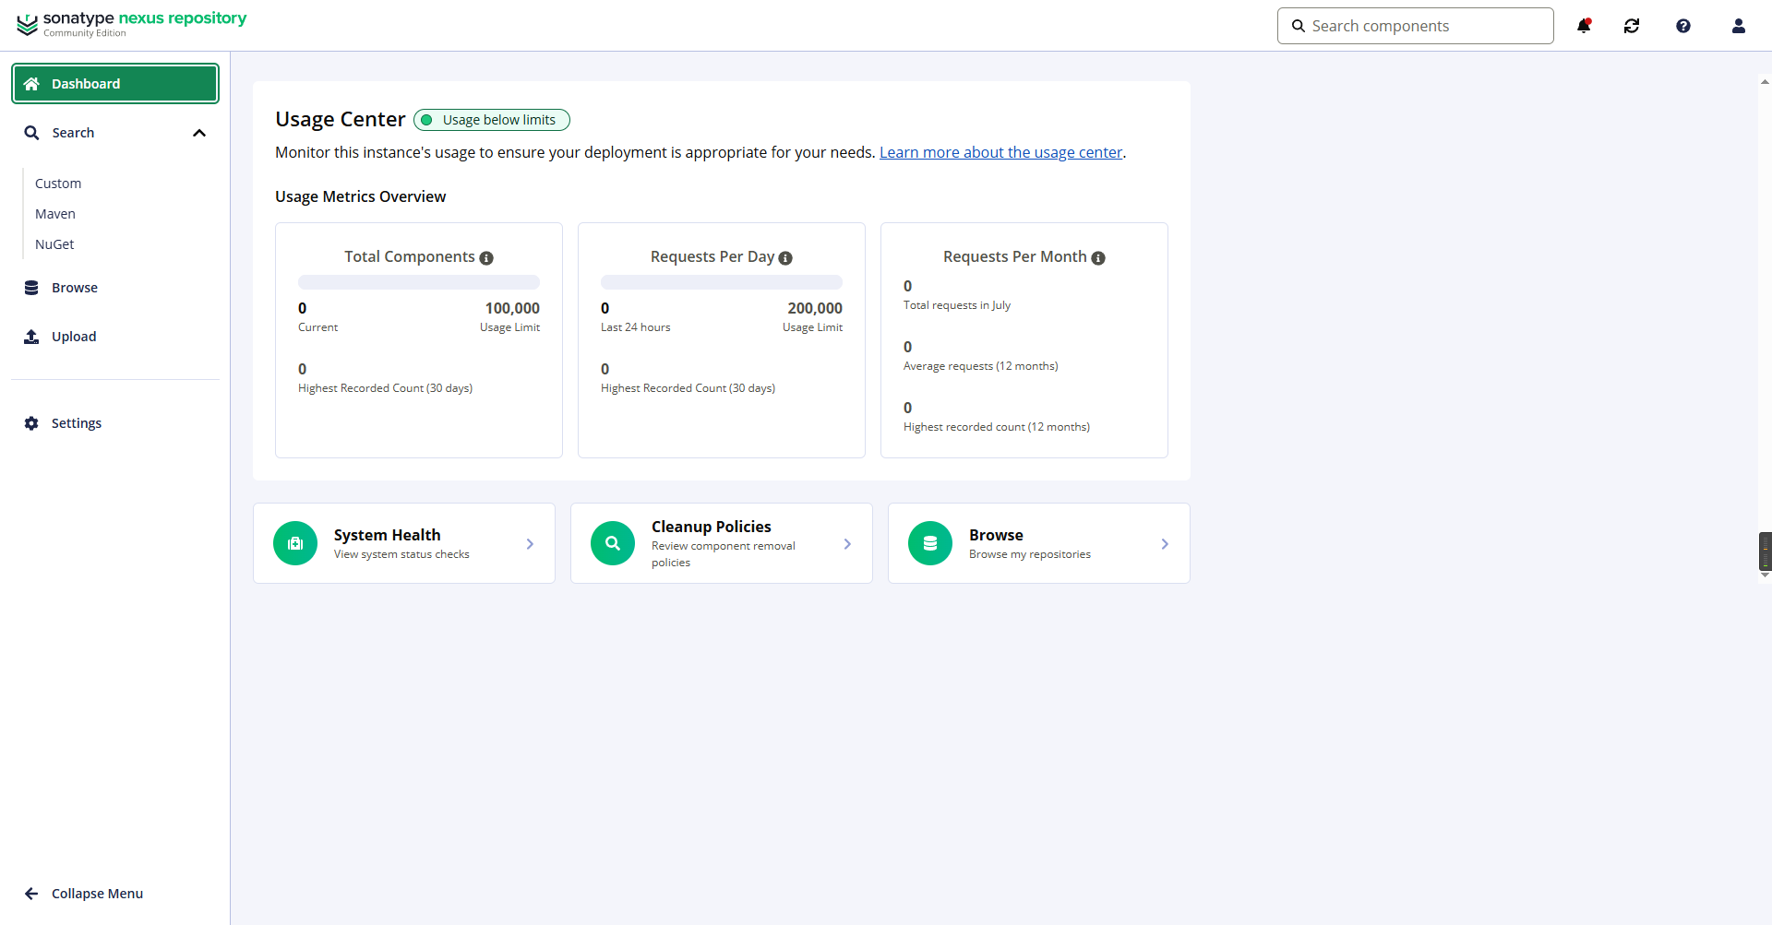Click the Requests Per Day info icon
Viewport: 1772px width, 925px height.
pos(785,258)
